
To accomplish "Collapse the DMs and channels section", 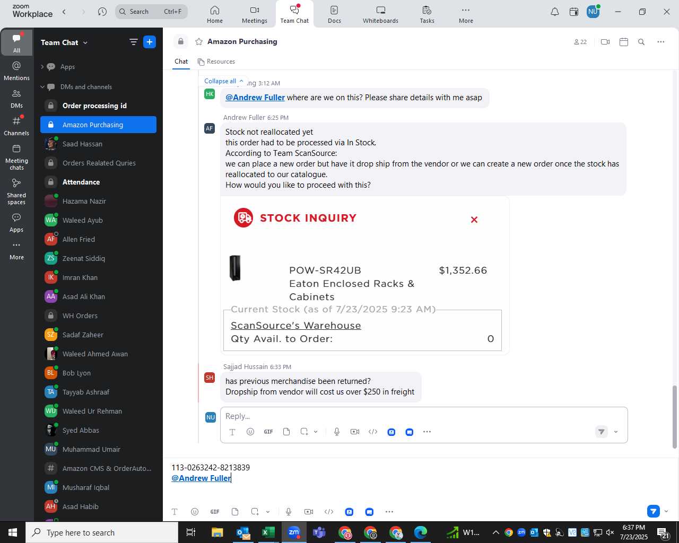I will (42, 87).
